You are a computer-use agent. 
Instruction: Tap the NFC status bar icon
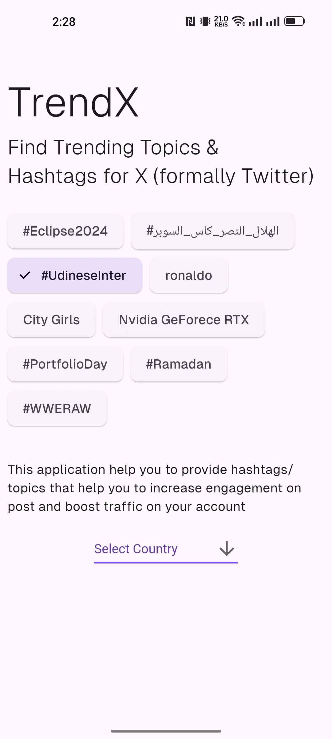pyautogui.click(x=191, y=21)
